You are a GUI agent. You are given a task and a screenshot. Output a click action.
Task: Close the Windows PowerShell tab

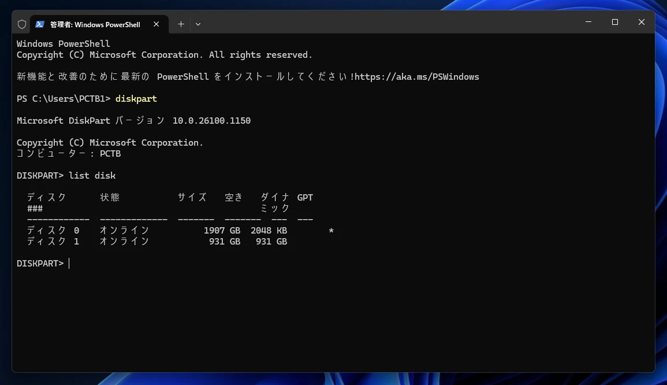(156, 24)
